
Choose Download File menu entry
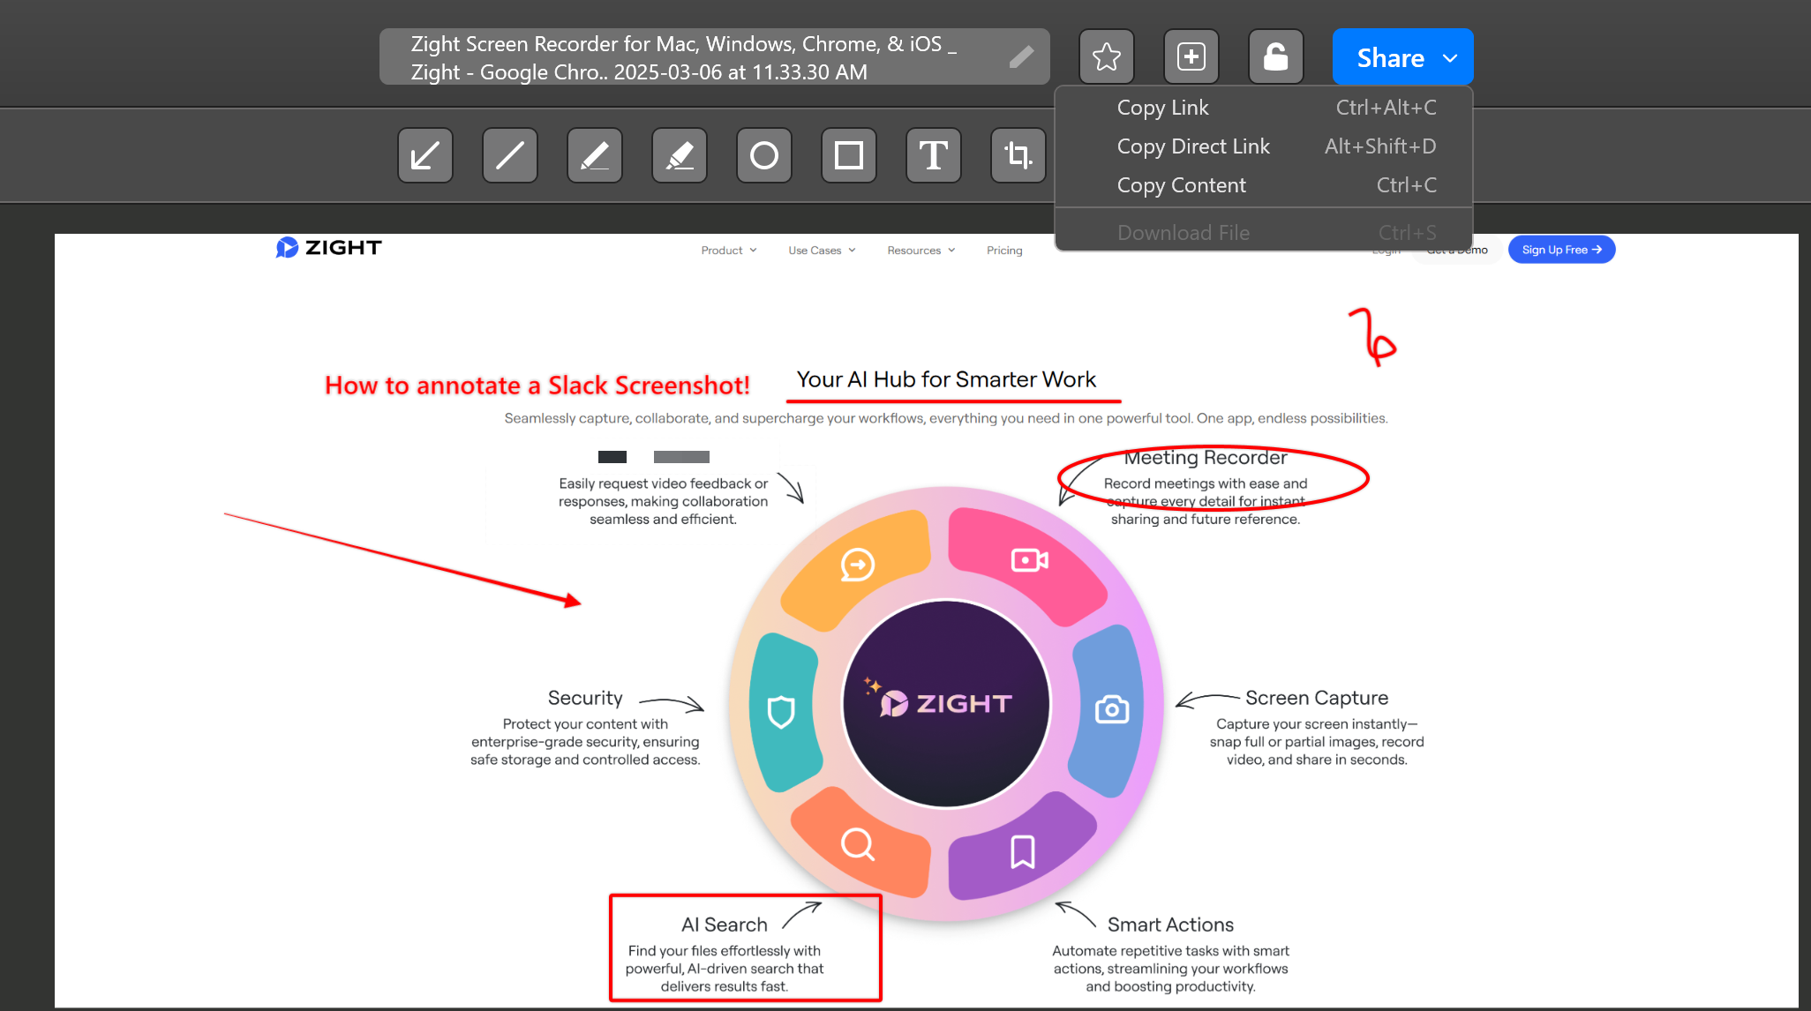point(1264,232)
